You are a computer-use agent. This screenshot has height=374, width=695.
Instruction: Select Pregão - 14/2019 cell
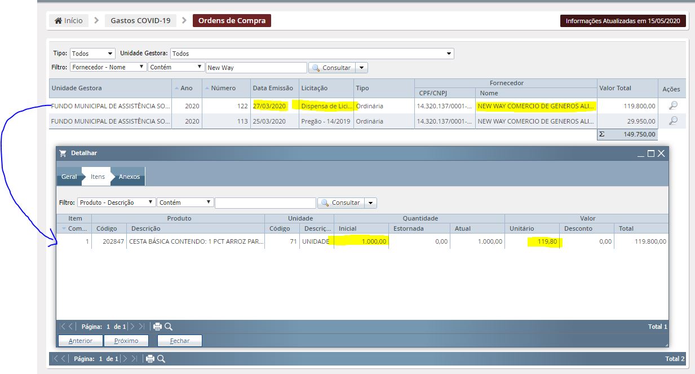pyautogui.click(x=326, y=121)
